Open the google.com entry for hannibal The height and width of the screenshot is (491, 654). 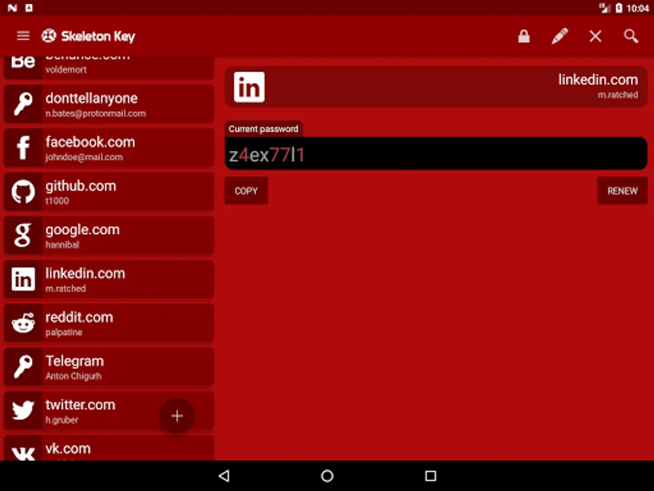point(82,236)
